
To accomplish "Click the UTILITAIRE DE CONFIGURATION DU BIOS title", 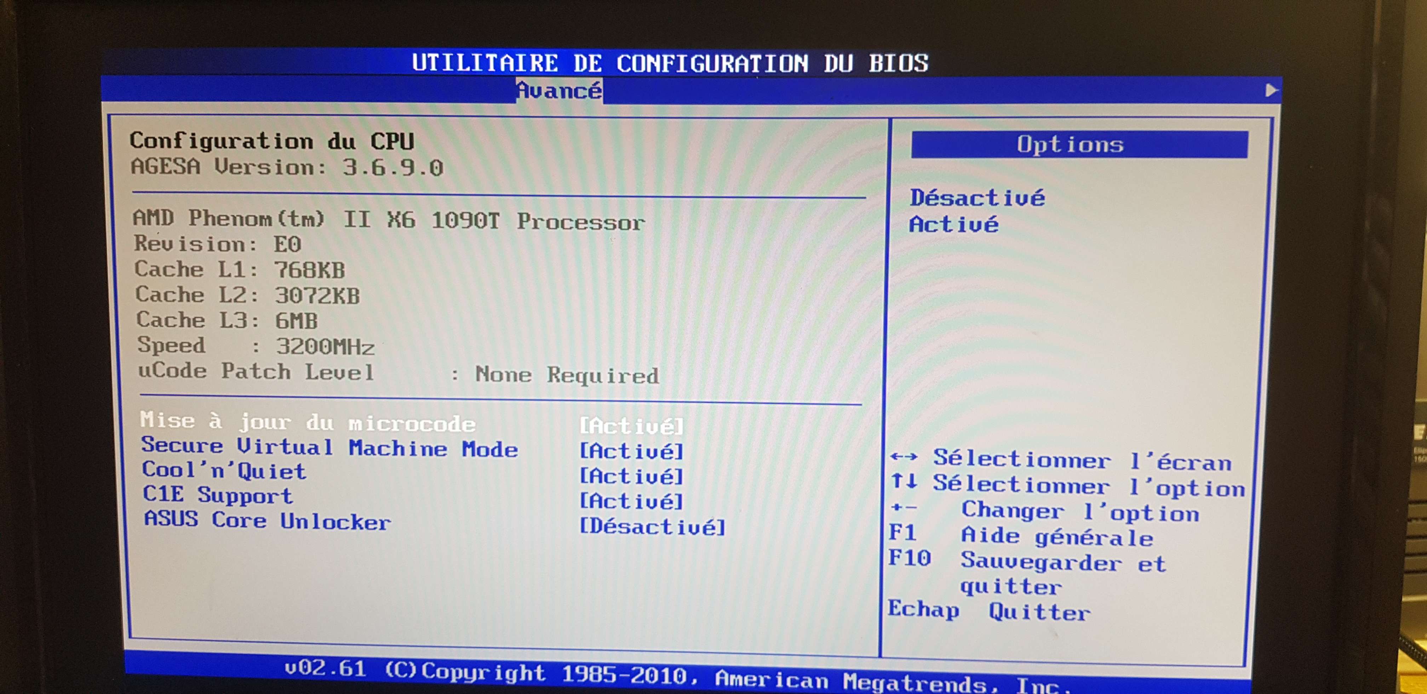I will (670, 63).
